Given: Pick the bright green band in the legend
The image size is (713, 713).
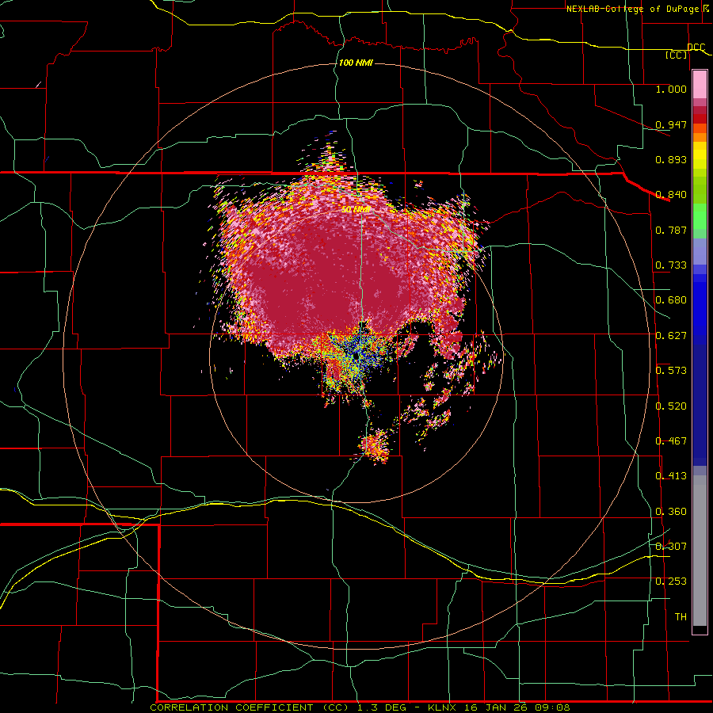Looking at the screenshot, I should click(700, 216).
